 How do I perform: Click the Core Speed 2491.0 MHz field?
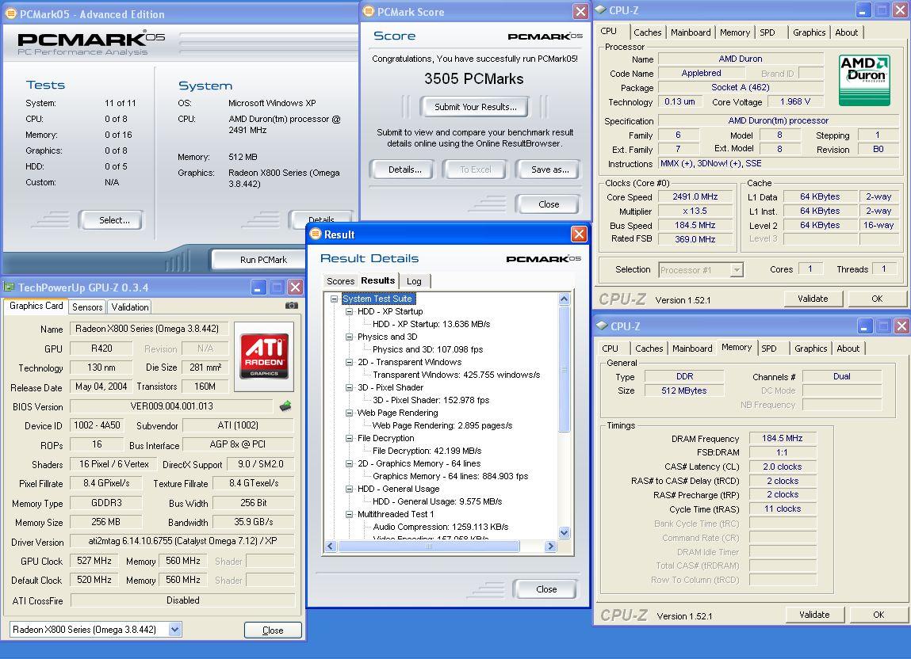pos(695,197)
